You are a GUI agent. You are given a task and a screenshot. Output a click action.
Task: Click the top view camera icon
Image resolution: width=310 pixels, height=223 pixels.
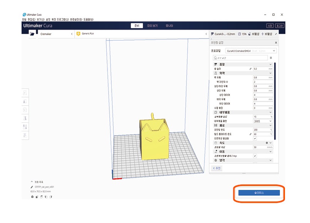[x=42, y=197]
